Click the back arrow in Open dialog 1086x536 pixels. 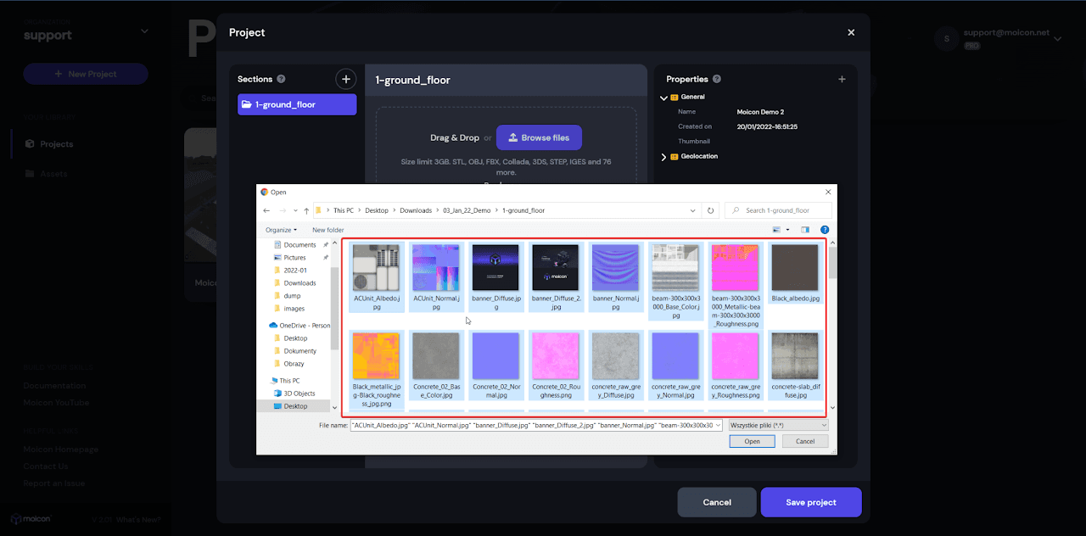coord(266,210)
